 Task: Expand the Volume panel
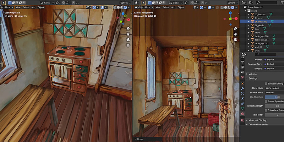pyautogui.click(x=253, y=74)
